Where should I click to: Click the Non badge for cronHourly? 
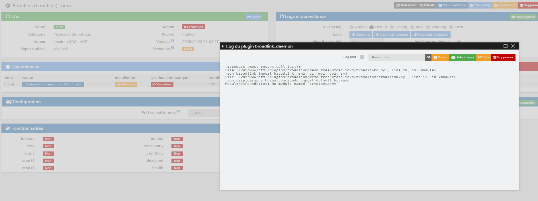pos(177,146)
